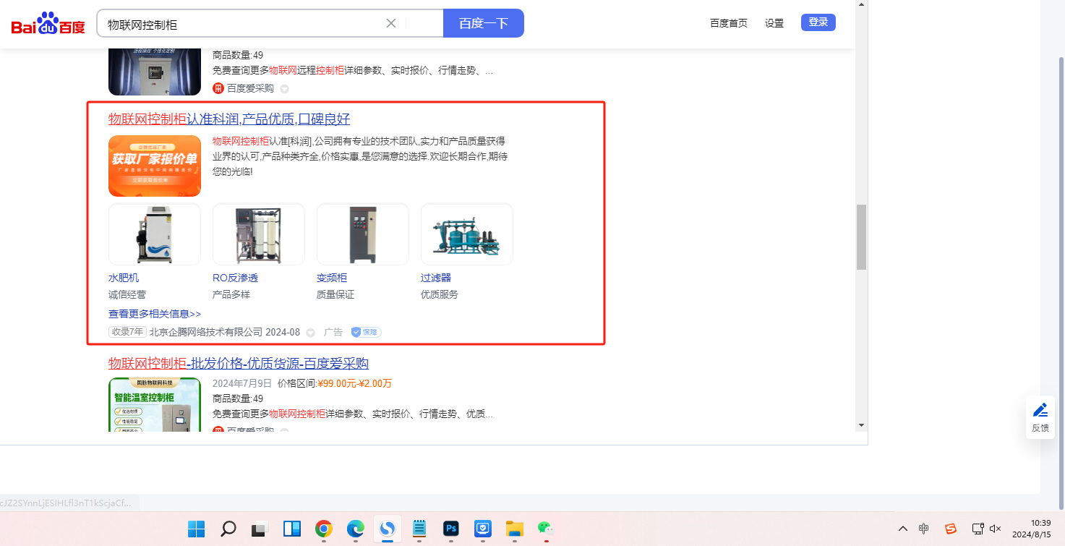The height and width of the screenshot is (546, 1065).
Task: Click the 百度爱采购 source icon in the top result
Action: 218,88
